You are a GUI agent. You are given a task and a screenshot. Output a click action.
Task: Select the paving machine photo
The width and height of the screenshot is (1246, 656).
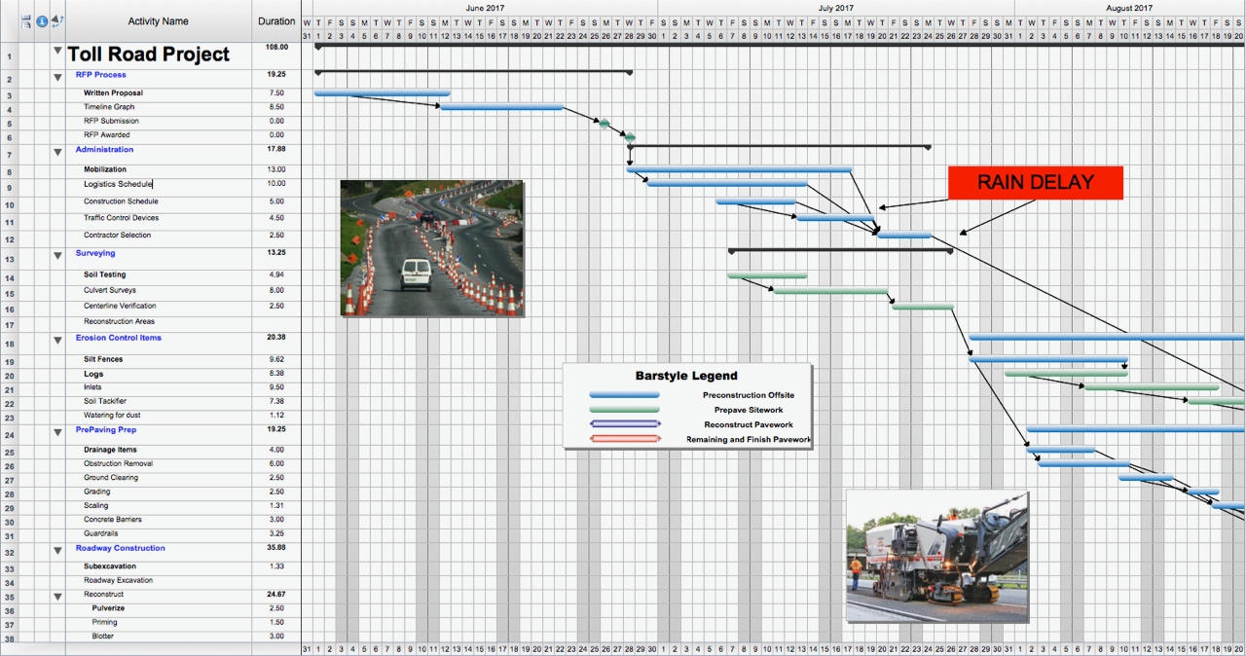pos(936,556)
